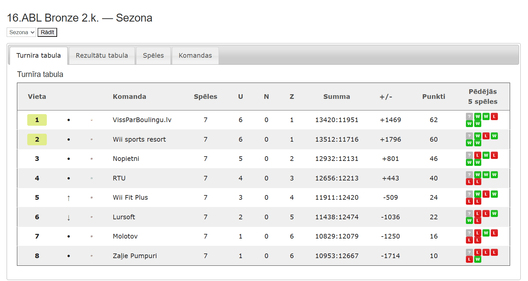Click gray question badge in Wii sports resort row
The width and height of the screenshot is (528, 281).
coord(469,136)
